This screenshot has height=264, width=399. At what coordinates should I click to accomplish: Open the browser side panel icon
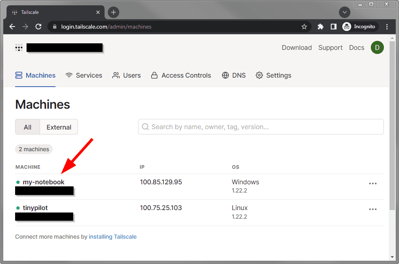(333, 27)
